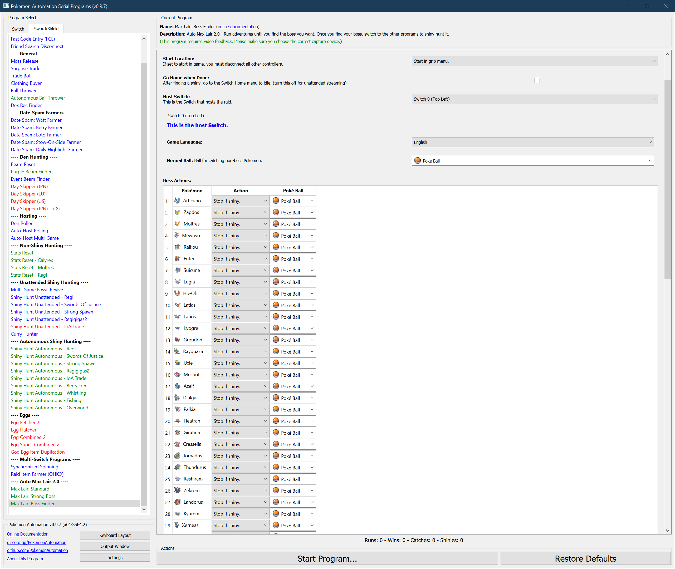Click the Restore Defaults button
675x569 pixels.
[x=585, y=558]
